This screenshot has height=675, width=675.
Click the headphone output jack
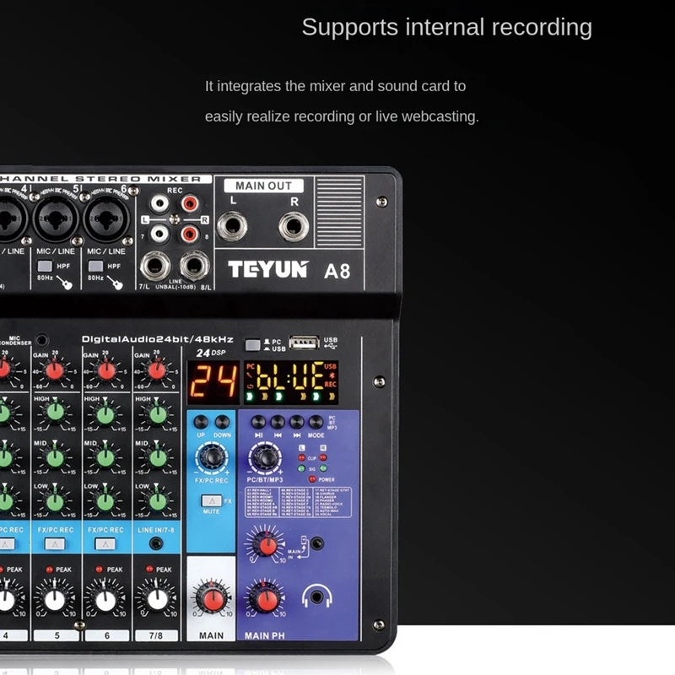pos(317,597)
